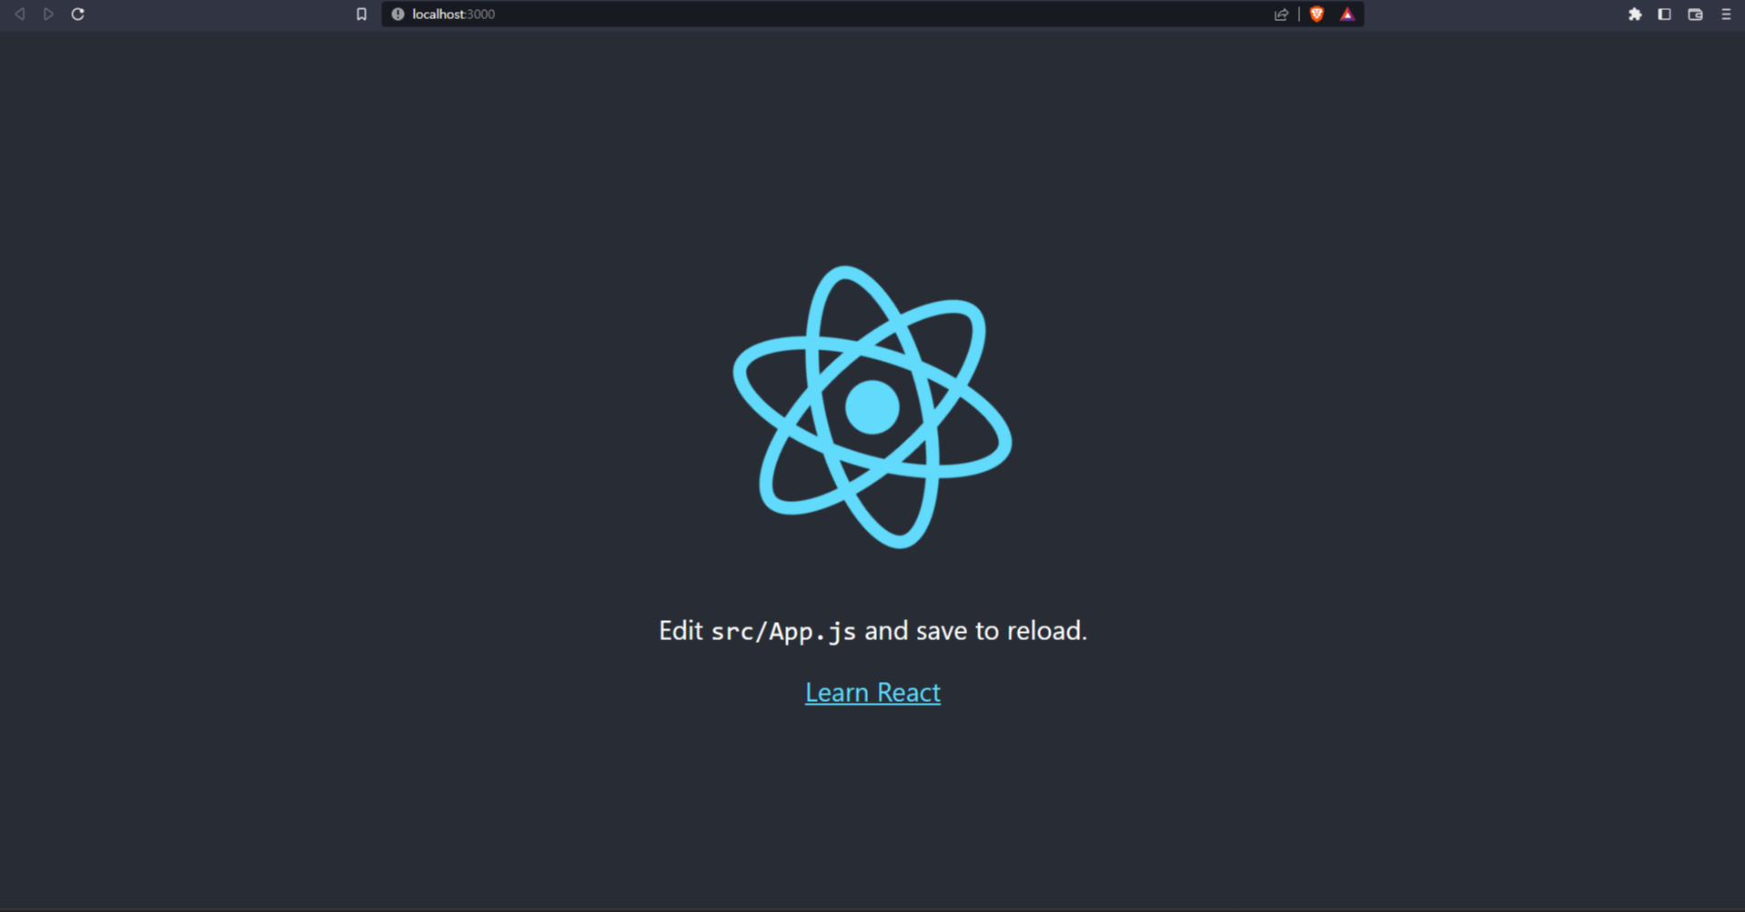Bookmark the current page

click(360, 14)
